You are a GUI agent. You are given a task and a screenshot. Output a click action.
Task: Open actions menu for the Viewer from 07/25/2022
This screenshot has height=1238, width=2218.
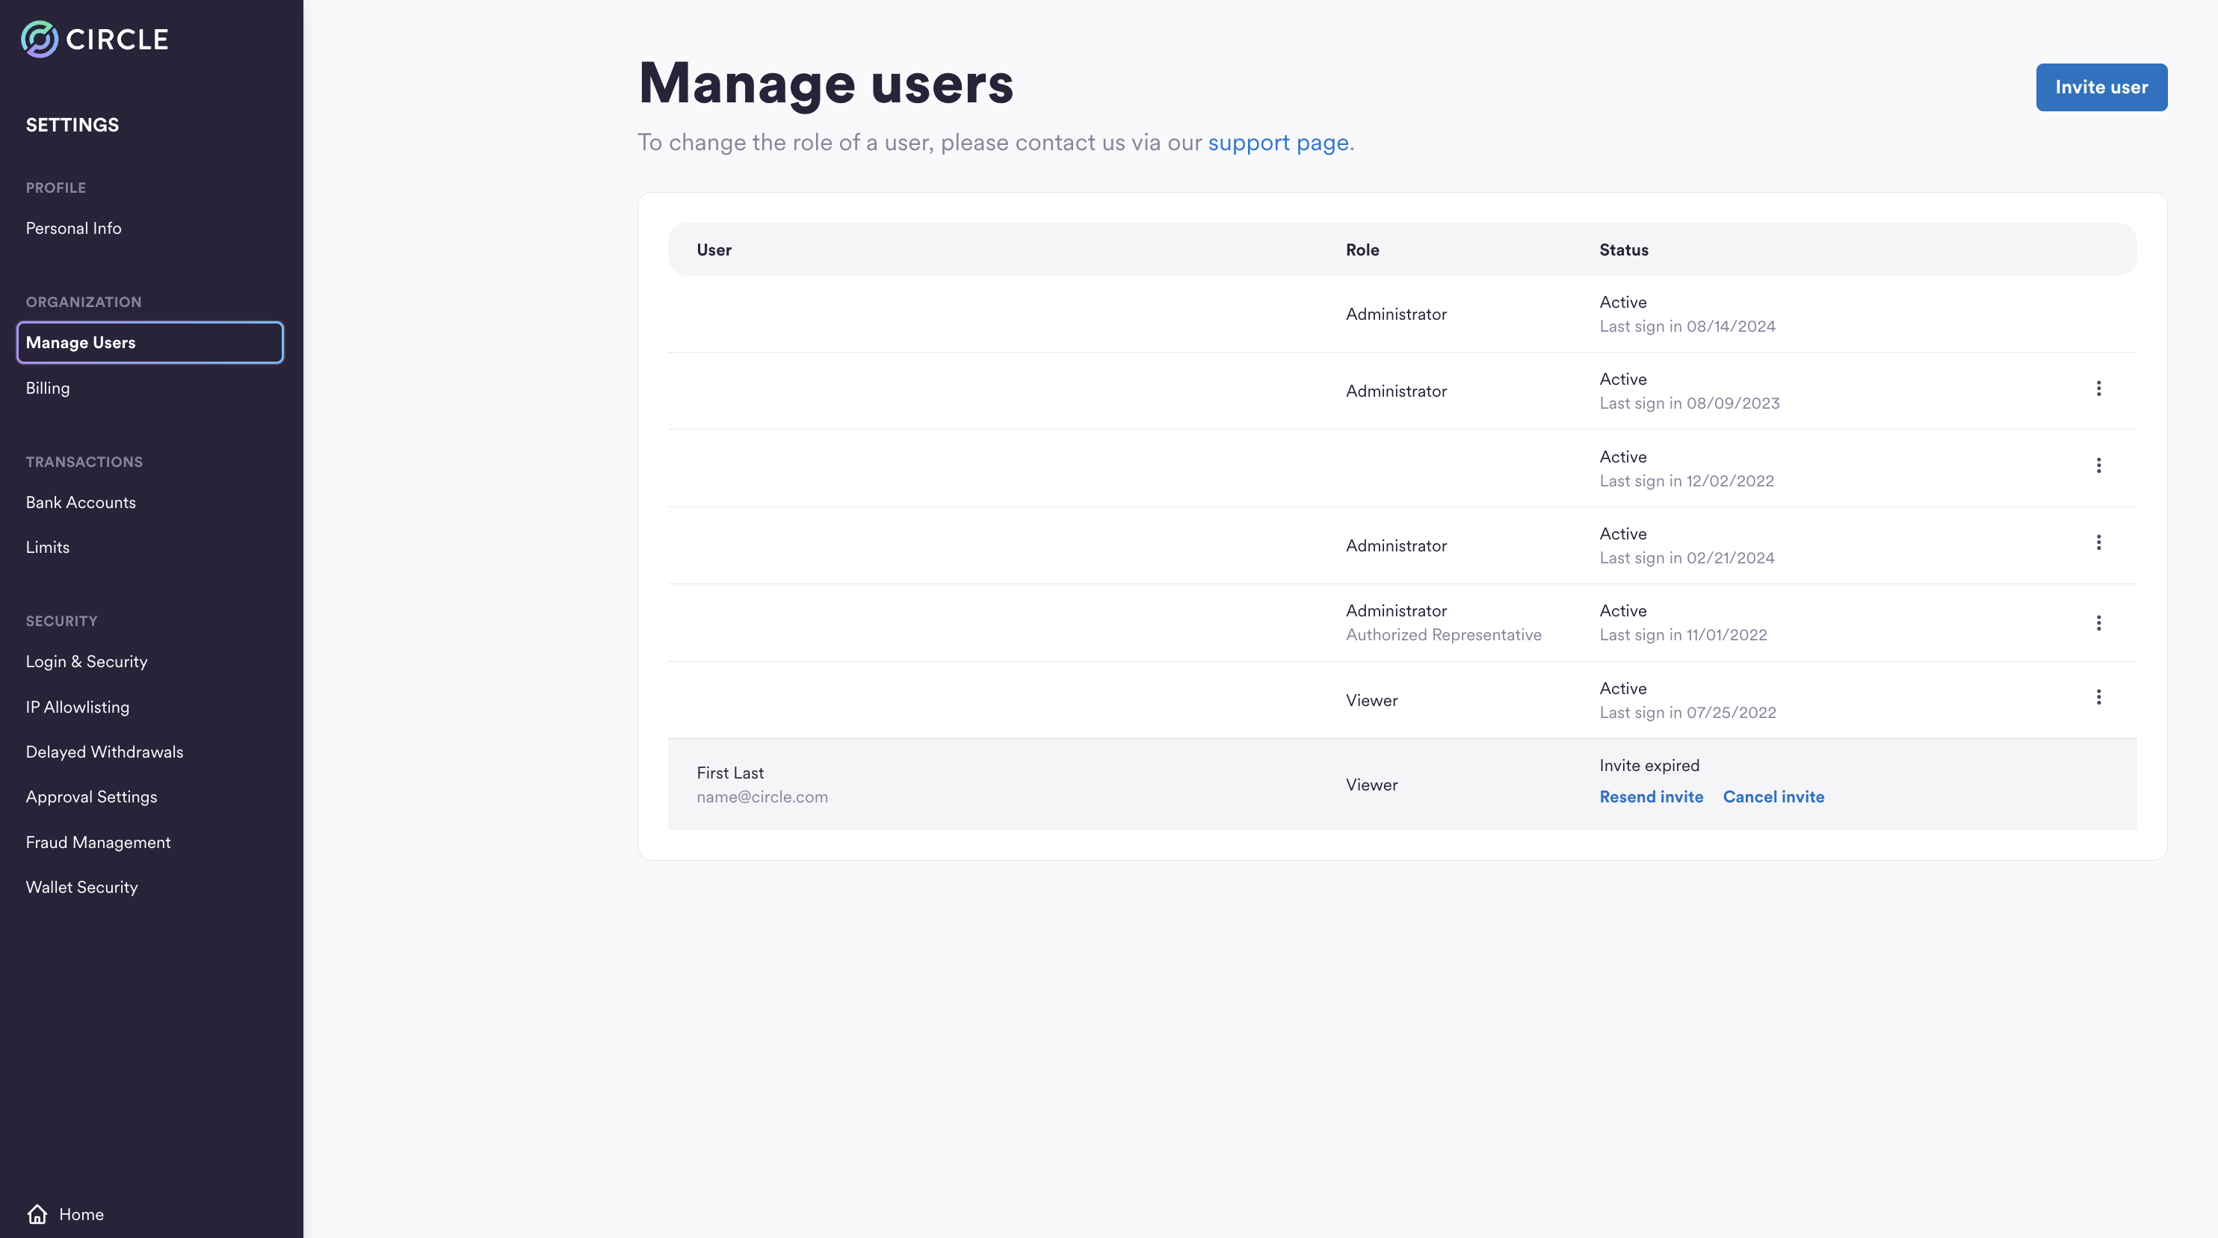tap(2099, 697)
